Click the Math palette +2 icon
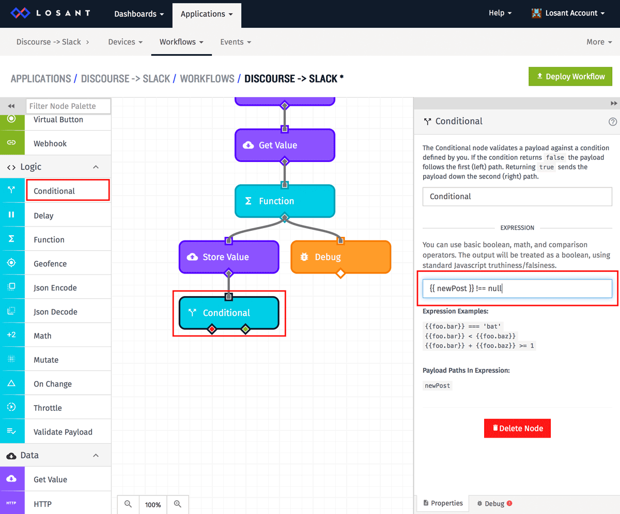The image size is (620, 514). [12, 335]
